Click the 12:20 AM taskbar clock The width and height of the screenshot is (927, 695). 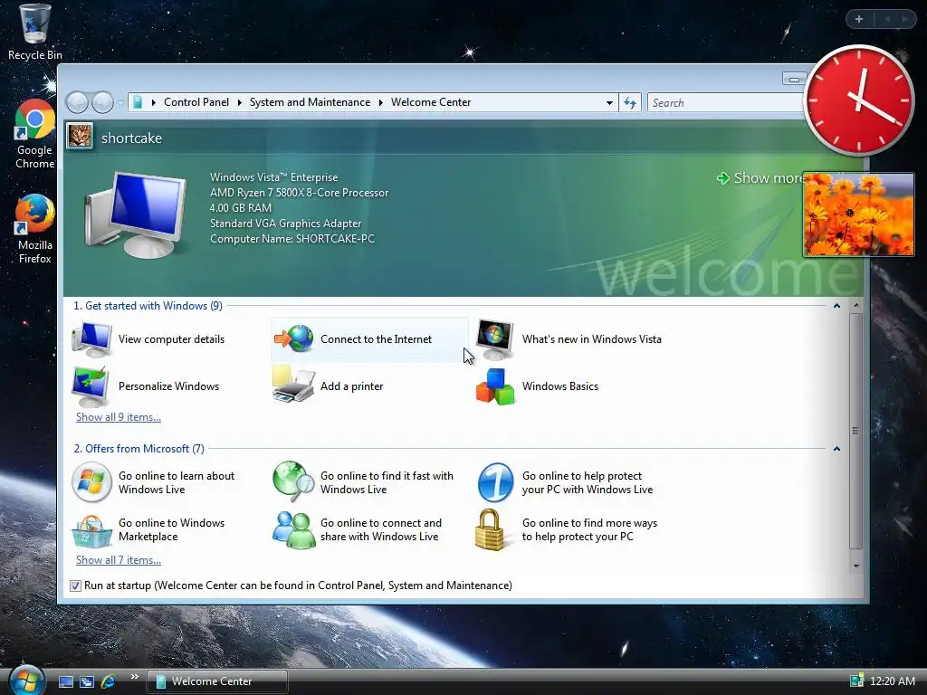(x=893, y=681)
